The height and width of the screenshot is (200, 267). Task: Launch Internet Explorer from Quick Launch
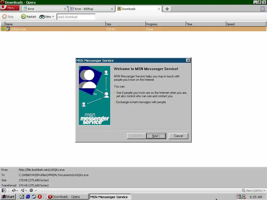(x=28, y=197)
